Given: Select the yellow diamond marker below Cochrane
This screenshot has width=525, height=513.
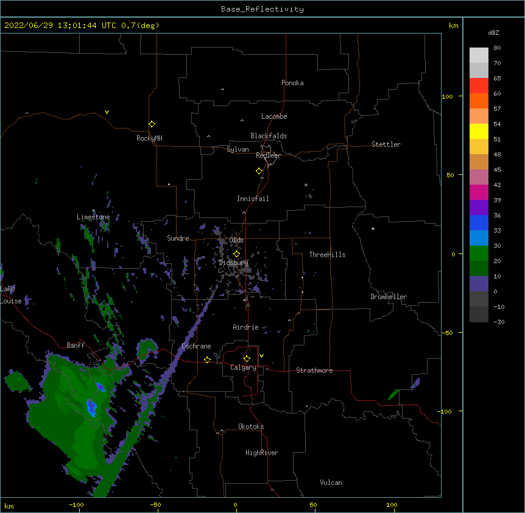Looking at the screenshot, I should click(x=207, y=359).
